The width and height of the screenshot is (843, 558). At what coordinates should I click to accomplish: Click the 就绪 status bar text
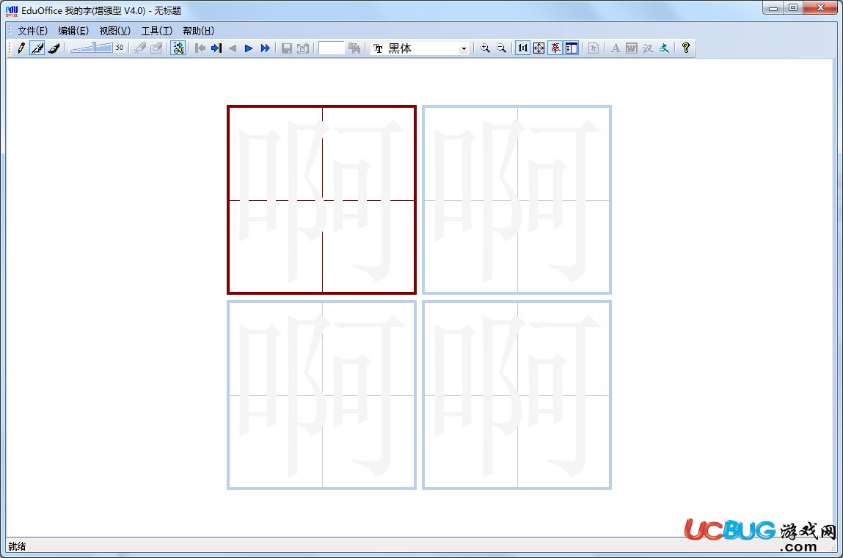pos(17,546)
